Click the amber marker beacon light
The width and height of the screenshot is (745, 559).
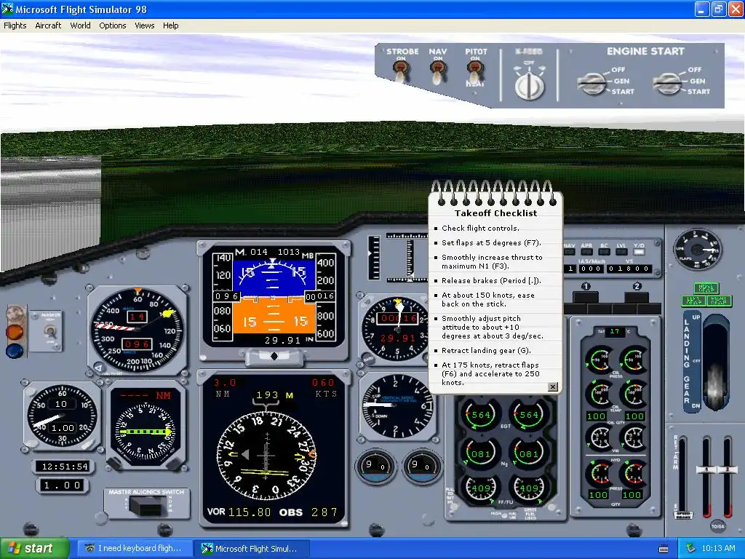[x=15, y=332]
